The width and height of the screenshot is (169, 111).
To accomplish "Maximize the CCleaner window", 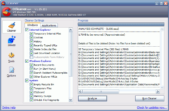I will tap(161, 3).
